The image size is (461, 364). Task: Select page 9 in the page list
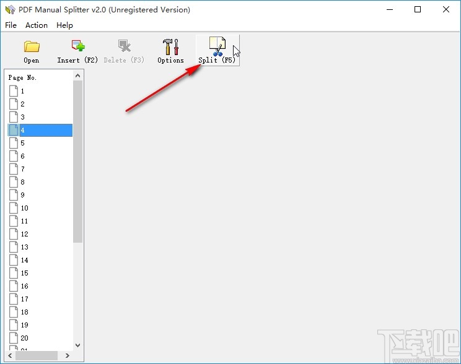coord(40,195)
